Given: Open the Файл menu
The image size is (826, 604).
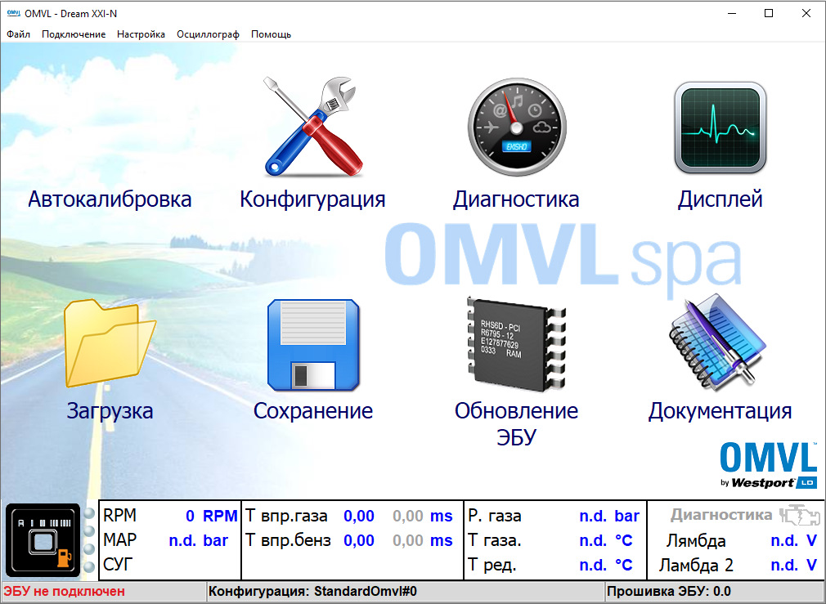Looking at the screenshot, I should (18, 34).
